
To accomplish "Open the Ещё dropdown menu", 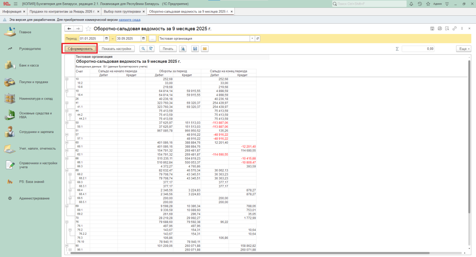I will (x=463, y=48).
